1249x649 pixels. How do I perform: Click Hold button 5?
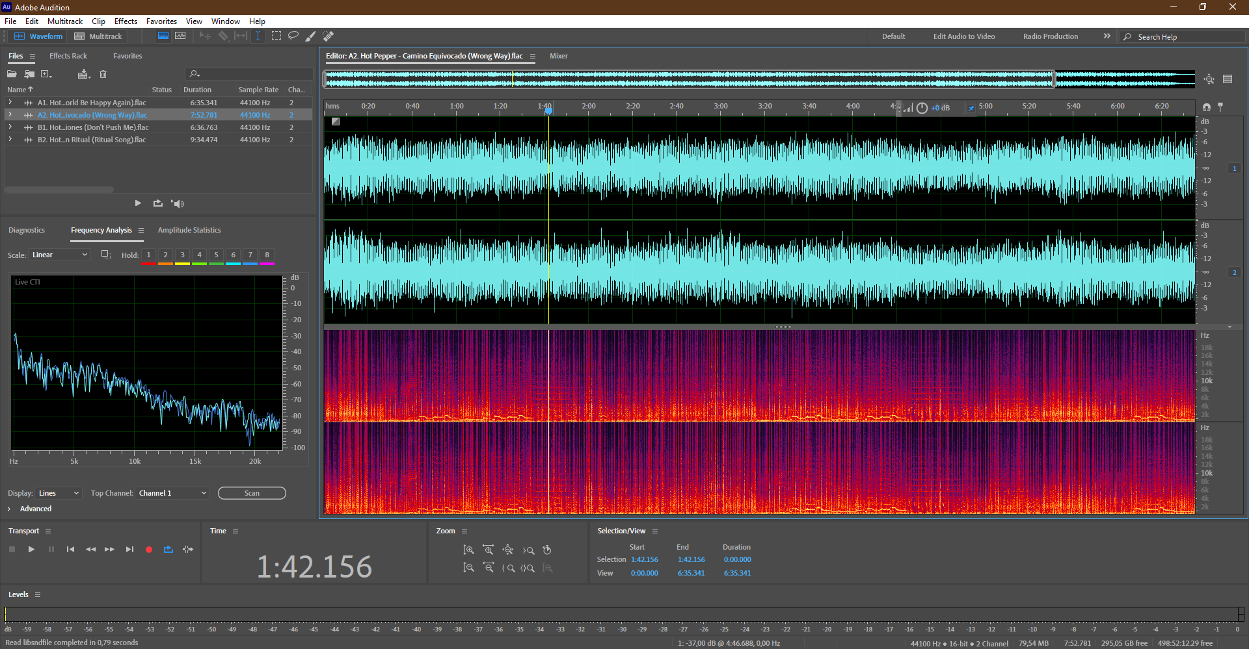click(216, 255)
